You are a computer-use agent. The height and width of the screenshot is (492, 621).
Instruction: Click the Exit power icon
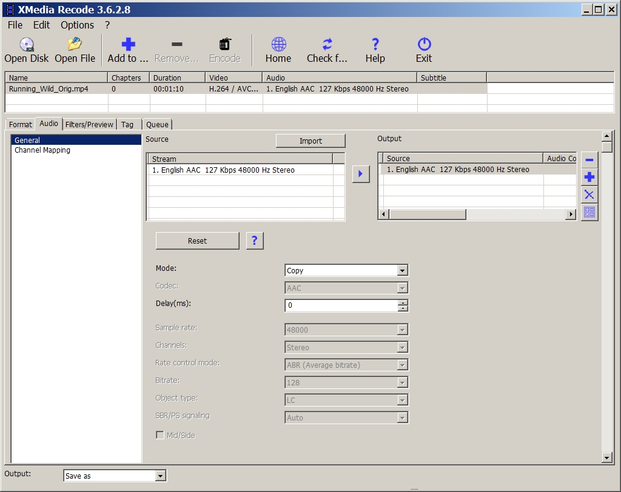424,44
